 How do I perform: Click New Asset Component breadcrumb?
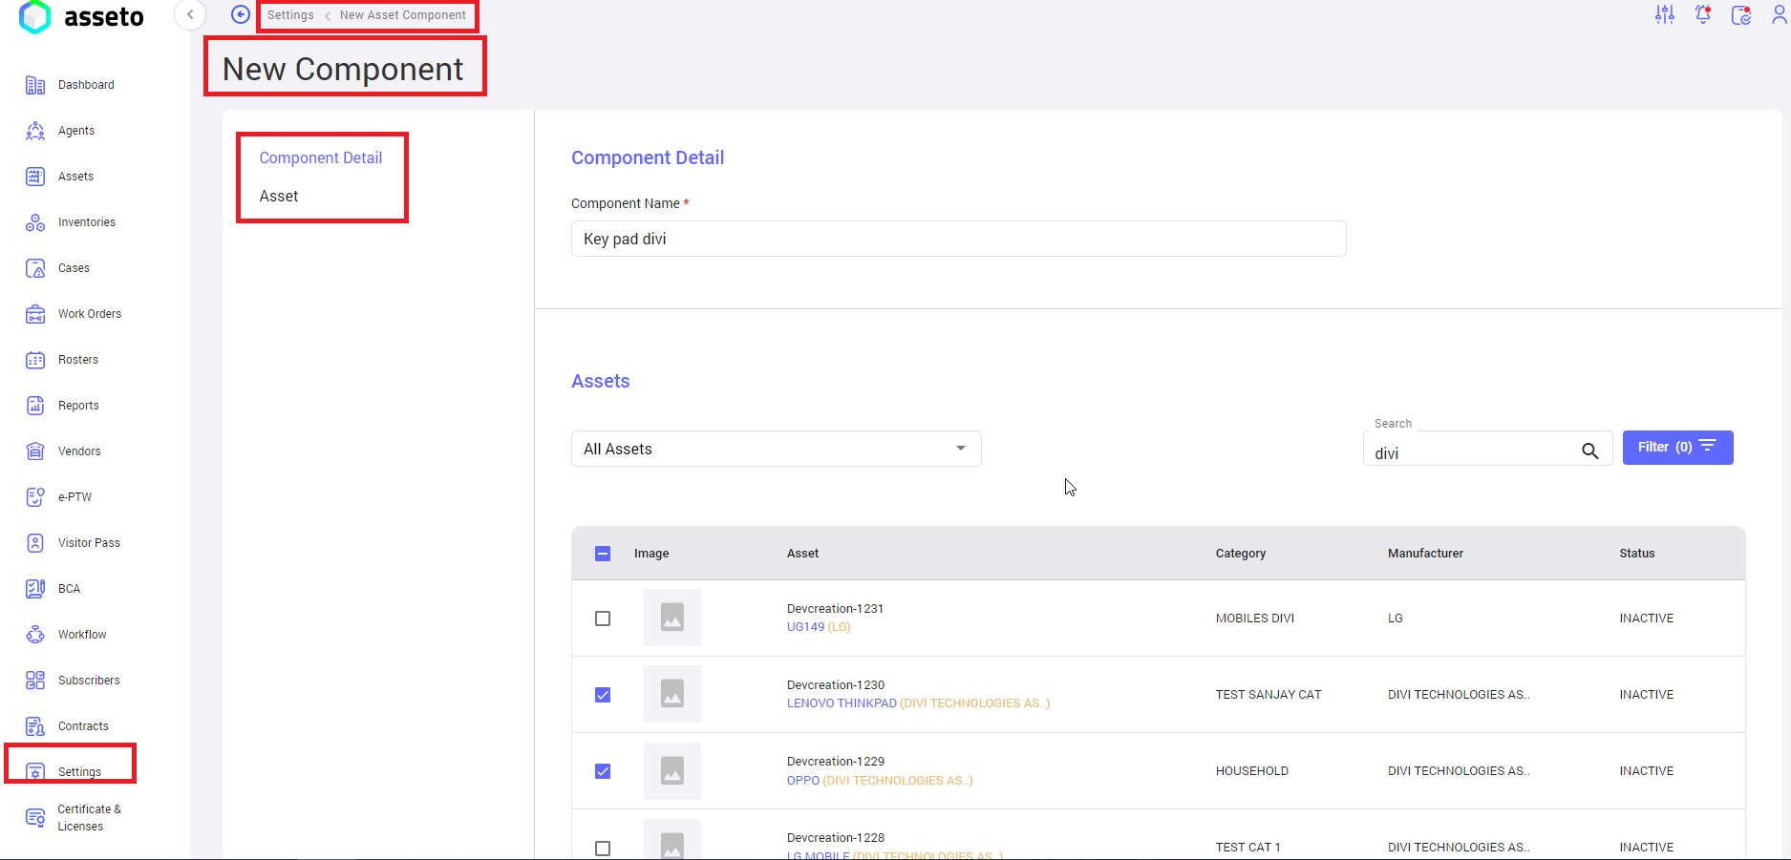[403, 15]
